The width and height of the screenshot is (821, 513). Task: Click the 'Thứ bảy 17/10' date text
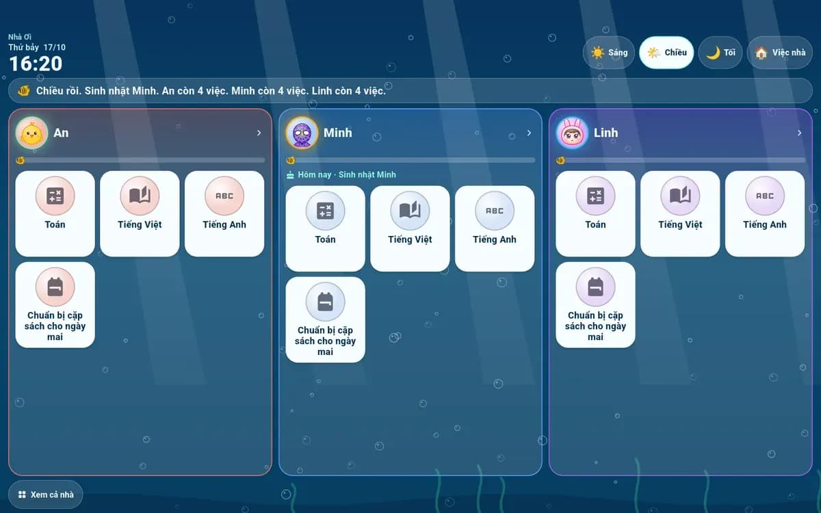[x=37, y=47]
